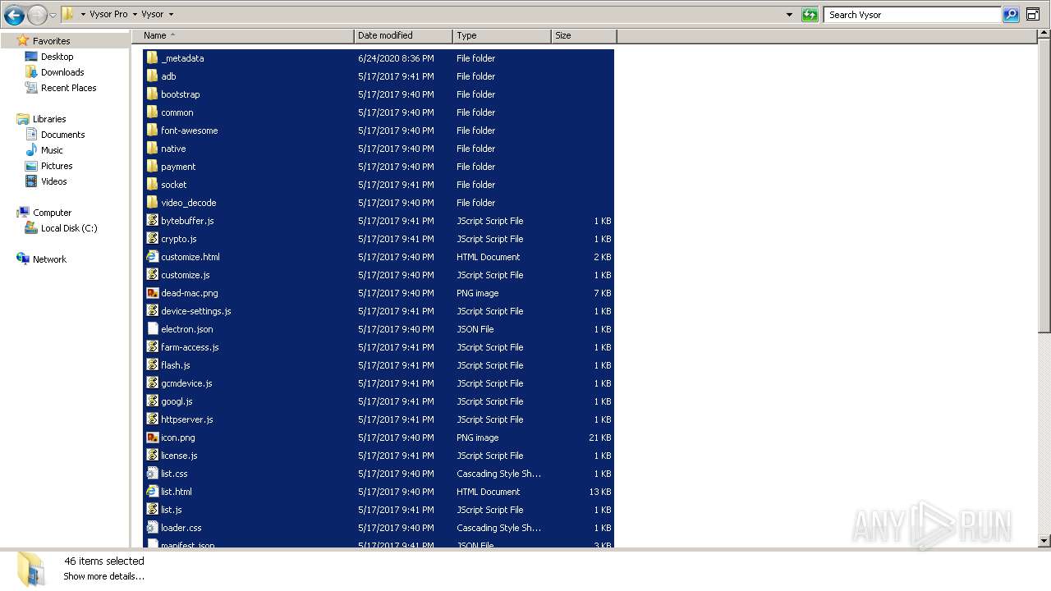Click the gcmdevice.js file icon

pyautogui.click(x=152, y=383)
